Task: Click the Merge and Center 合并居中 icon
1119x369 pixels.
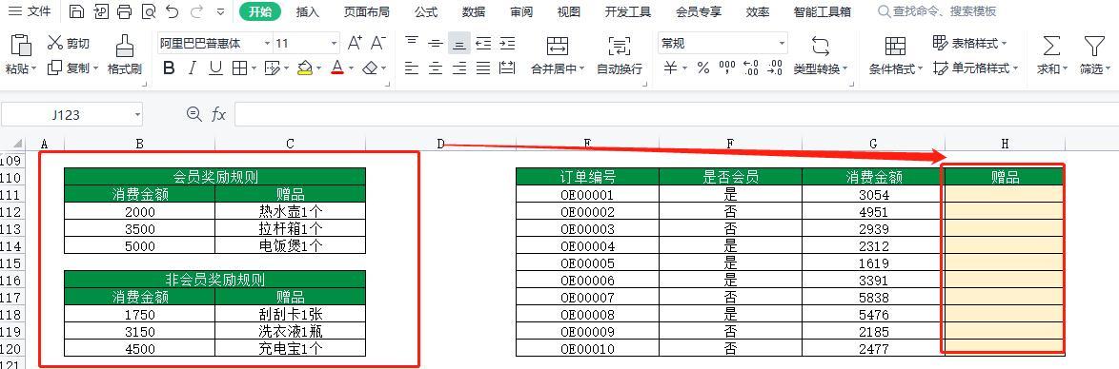Action: click(x=558, y=46)
